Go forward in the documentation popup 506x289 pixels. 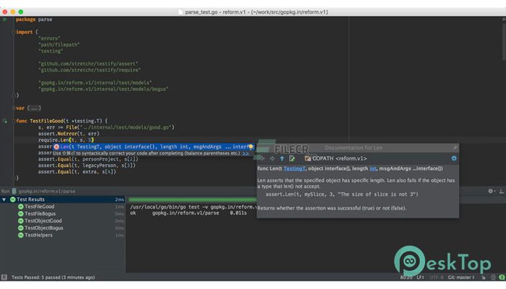click(x=272, y=158)
